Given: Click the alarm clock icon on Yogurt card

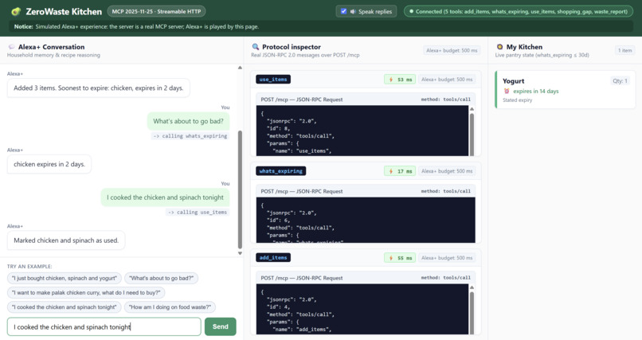Looking at the screenshot, I should point(507,92).
